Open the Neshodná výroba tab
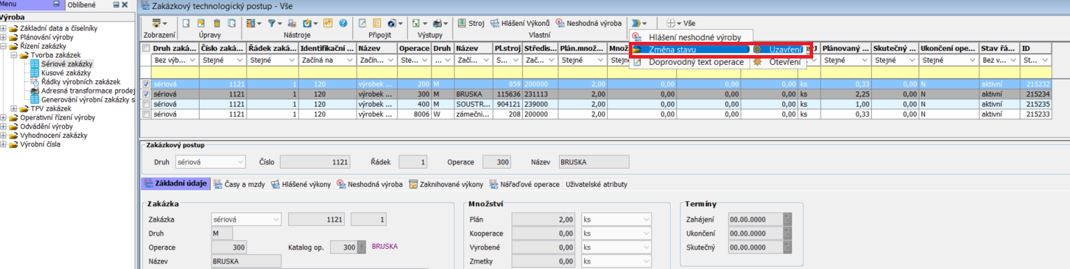Screen dimensions: 1070x269 pyautogui.click(x=370, y=185)
